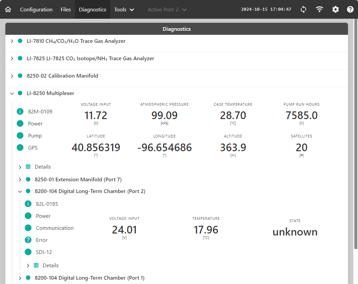This screenshot has height=284, width=358.
Task: Click the Calibration Manifold status dot
Action: pos(20,76)
